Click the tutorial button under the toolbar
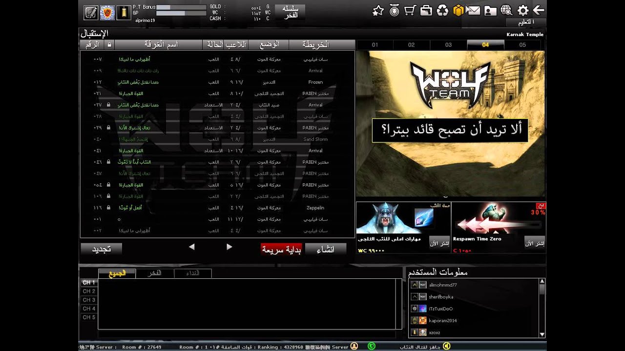The image size is (625, 351). point(526,22)
